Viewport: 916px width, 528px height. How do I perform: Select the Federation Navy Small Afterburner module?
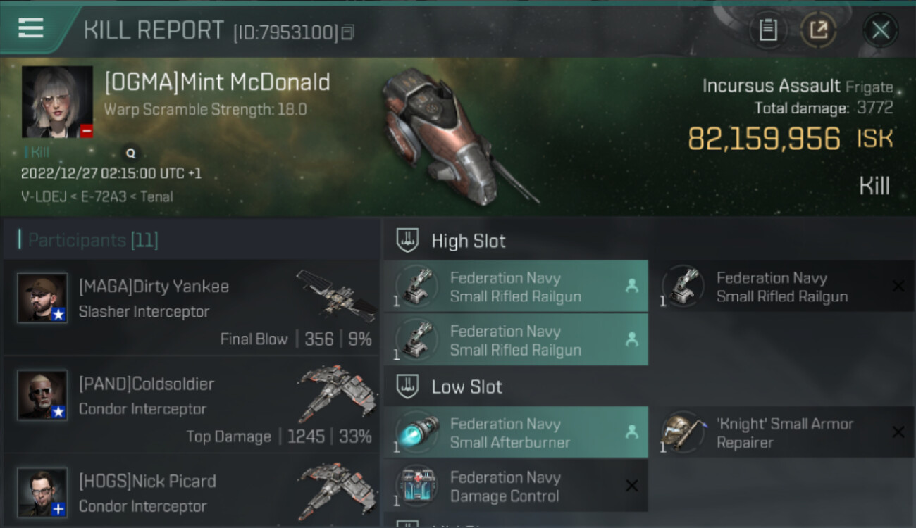pos(516,432)
